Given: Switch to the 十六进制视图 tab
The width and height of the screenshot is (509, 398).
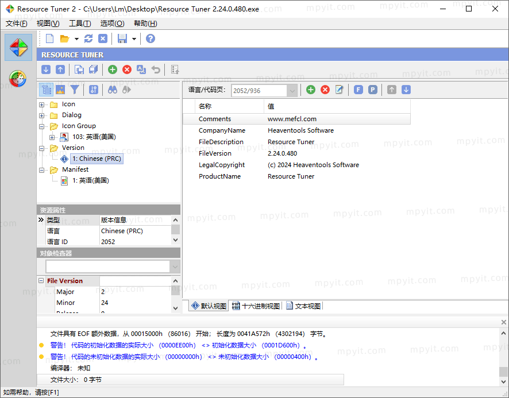Looking at the screenshot, I should pyautogui.click(x=256, y=306).
